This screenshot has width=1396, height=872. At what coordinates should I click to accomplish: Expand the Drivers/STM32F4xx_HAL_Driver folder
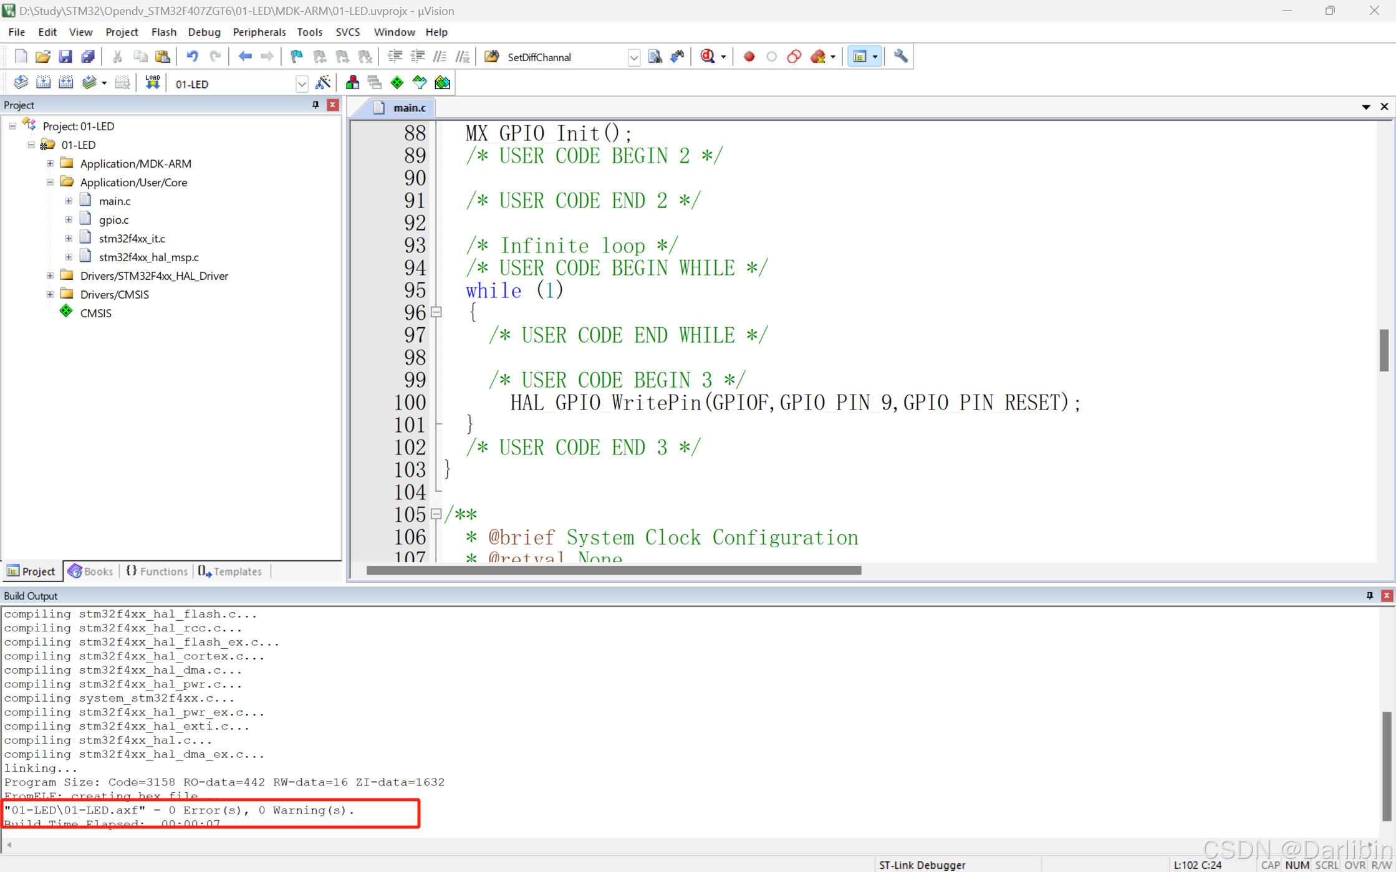50,276
